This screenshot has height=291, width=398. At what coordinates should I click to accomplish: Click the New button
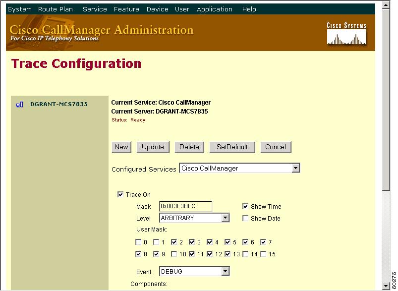(121, 147)
